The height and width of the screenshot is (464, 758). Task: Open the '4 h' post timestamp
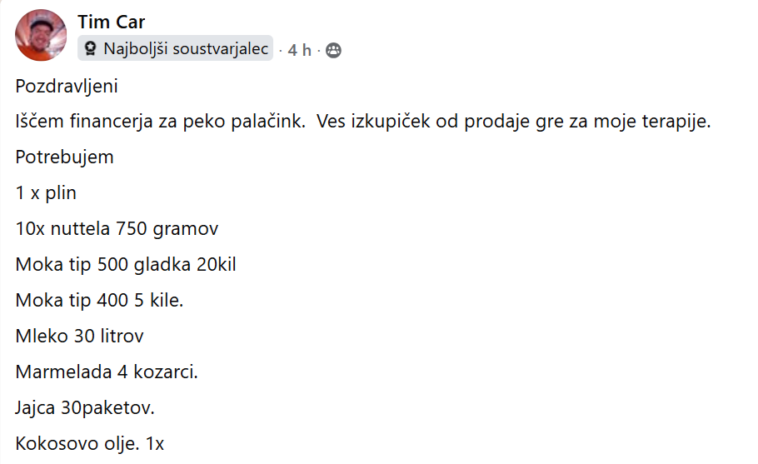[299, 50]
